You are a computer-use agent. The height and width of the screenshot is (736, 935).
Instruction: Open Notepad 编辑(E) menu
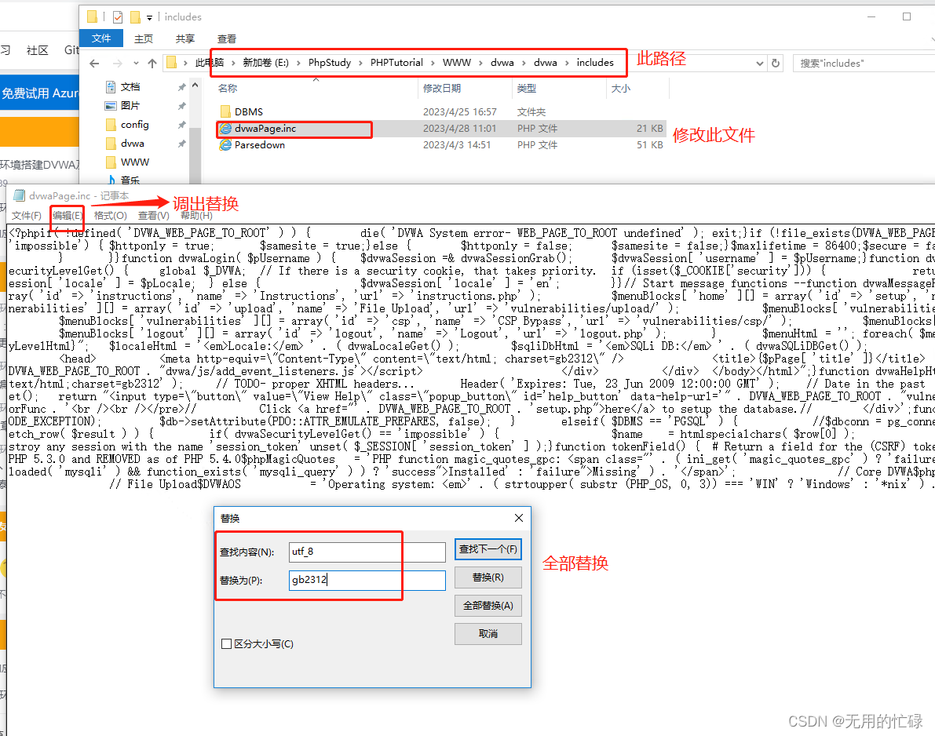coord(68,216)
